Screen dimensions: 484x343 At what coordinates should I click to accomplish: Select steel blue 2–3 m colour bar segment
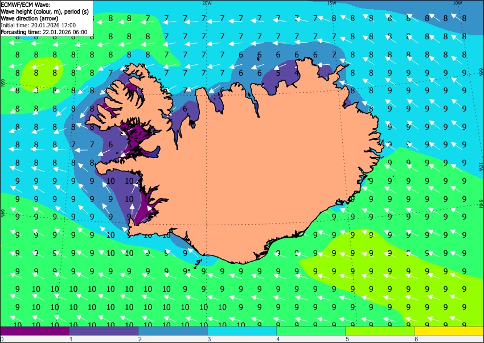pos(173,331)
